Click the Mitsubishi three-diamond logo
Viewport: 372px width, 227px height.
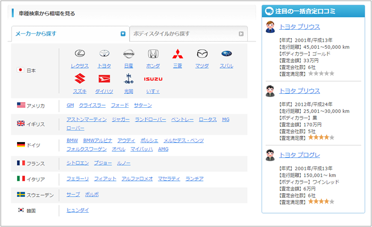tap(177, 54)
